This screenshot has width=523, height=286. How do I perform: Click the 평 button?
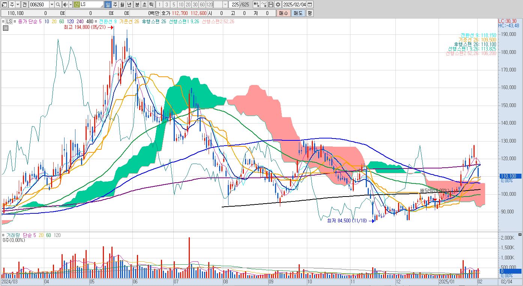point(310,13)
